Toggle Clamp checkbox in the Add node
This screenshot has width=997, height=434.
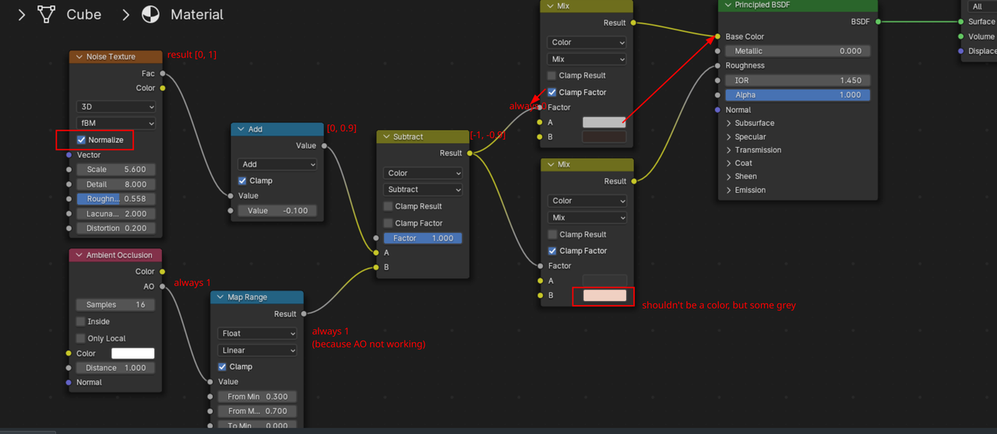coord(242,180)
